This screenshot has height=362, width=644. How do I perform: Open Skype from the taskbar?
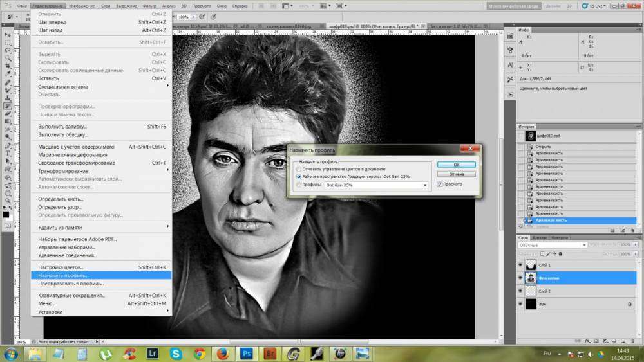tap(176, 353)
